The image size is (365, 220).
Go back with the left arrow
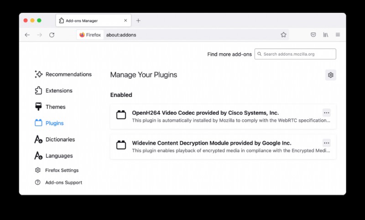(x=27, y=35)
